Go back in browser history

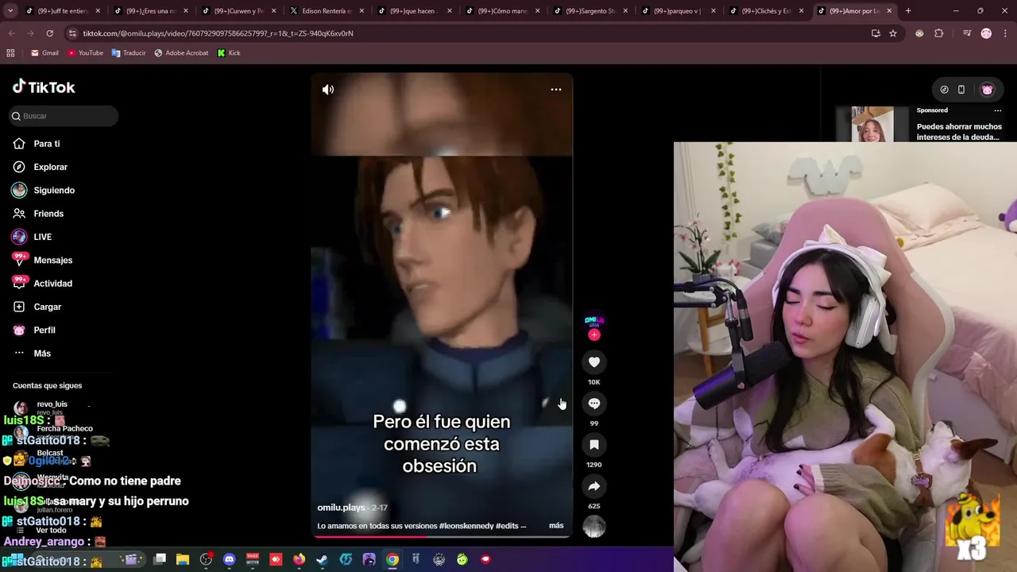11,33
